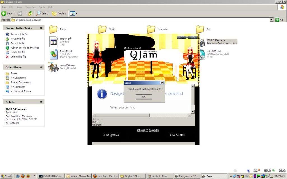
Task: Close the Error dialog with X
Action: (x=162, y=83)
